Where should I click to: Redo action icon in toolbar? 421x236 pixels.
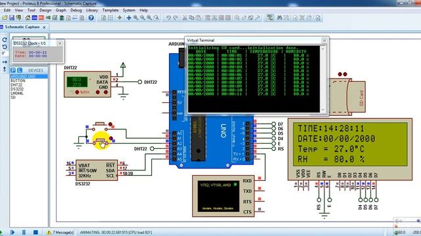pos(176,18)
